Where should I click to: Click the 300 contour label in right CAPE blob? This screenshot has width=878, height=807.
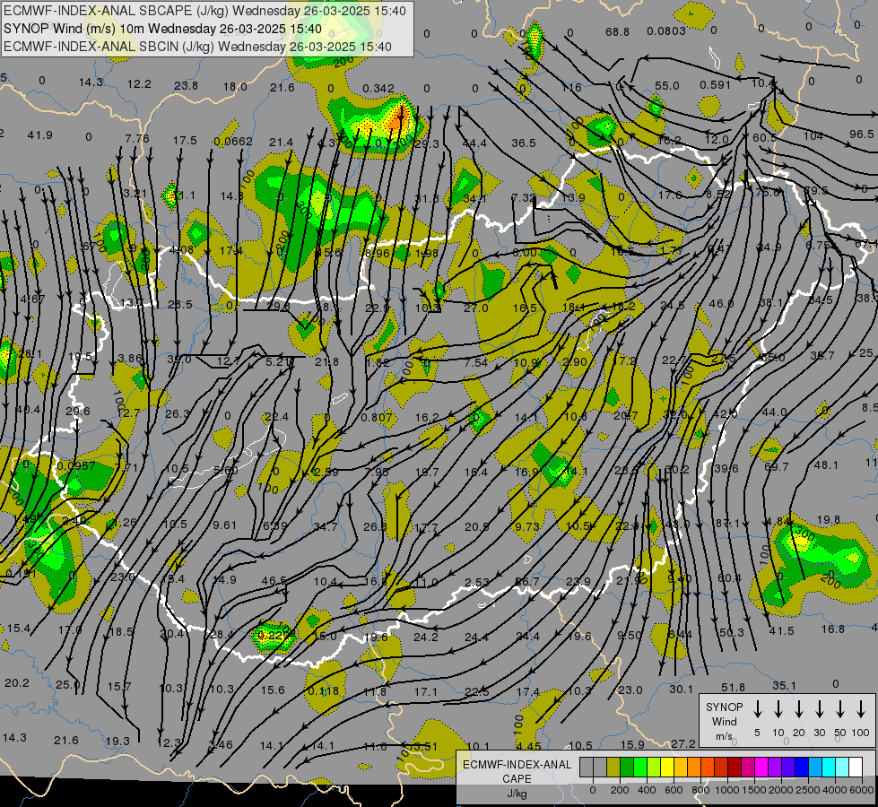click(x=804, y=534)
